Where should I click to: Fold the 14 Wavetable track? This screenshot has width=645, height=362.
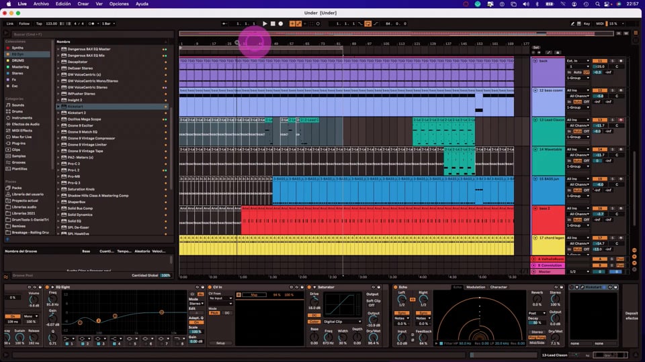click(x=535, y=149)
